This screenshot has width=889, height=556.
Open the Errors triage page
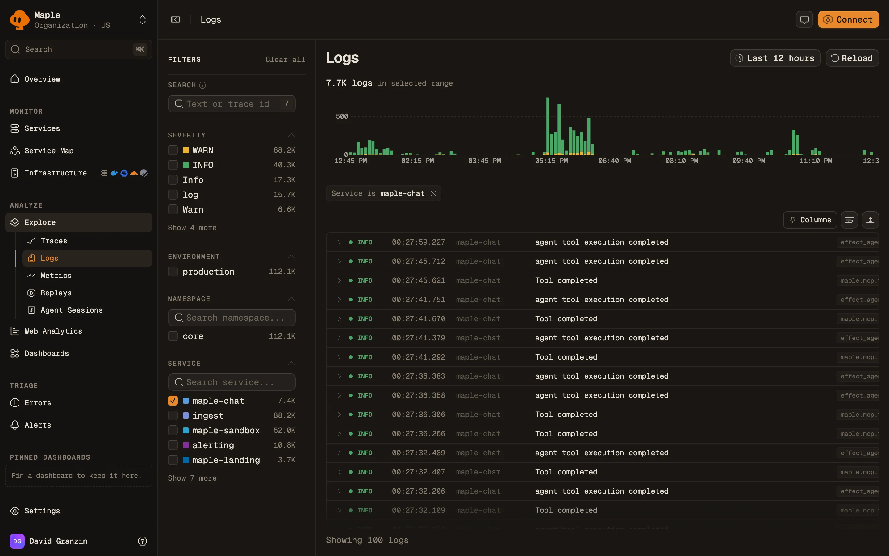click(x=79, y=403)
